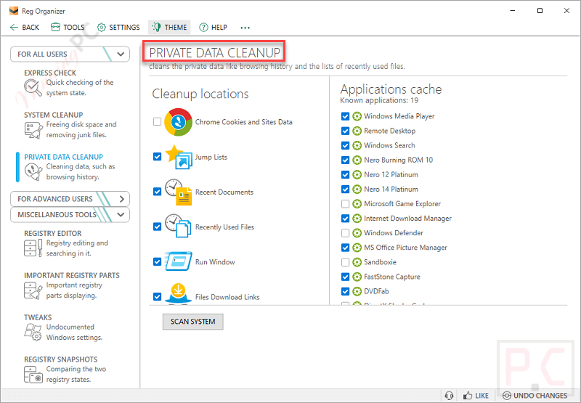Click the headset support icon in status bar

click(x=449, y=396)
